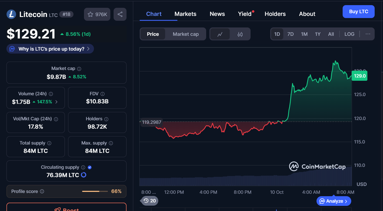Switch to the line chart view icon
The width and height of the screenshot is (383, 211).
[220, 34]
